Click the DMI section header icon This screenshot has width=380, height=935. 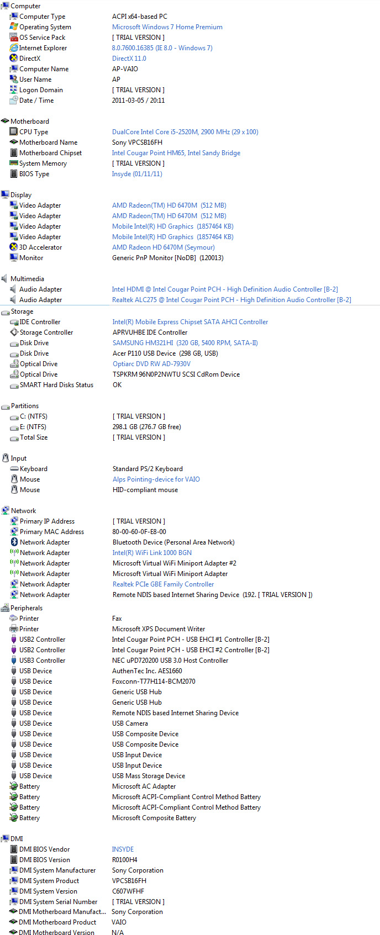point(5,839)
